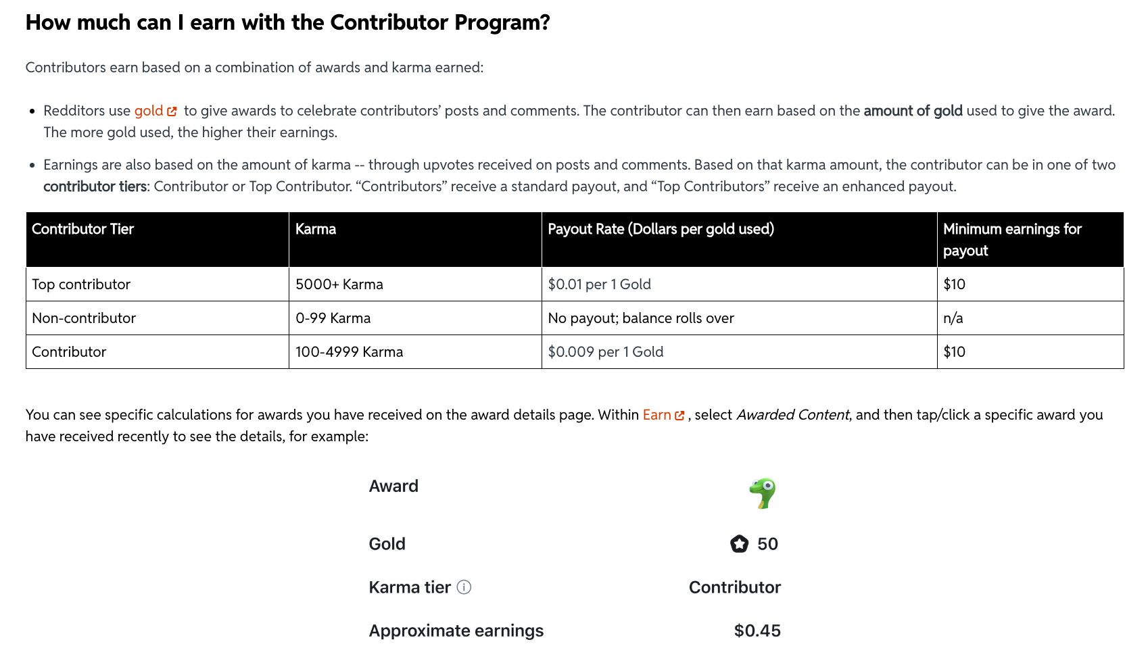The height and width of the screenshot is (669, 1148).
Task: Click the No payout; balance rolls over cell
Action: 739,318
